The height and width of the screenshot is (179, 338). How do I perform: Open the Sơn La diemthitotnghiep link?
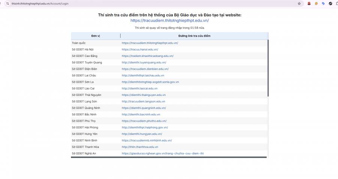(x=150, y=82)
